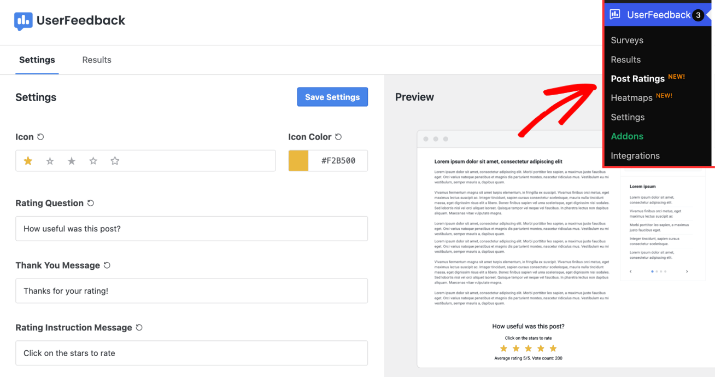Viewport: 715px width, 377px height.
Task: Reset the Rating Question text
Action: point(91,203)
